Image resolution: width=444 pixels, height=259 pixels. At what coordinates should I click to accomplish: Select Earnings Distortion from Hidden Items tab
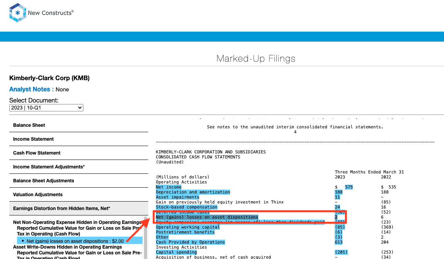79,209
